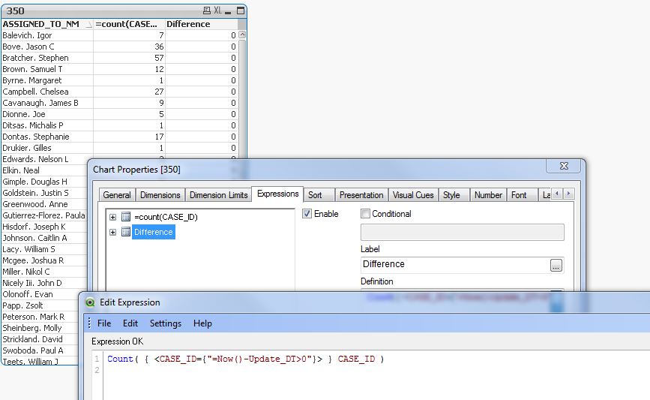Screen dimensions: 650x400
Task: Click the table icon next to =count(CASE_ID)
Action: click(x=126, y=217)
